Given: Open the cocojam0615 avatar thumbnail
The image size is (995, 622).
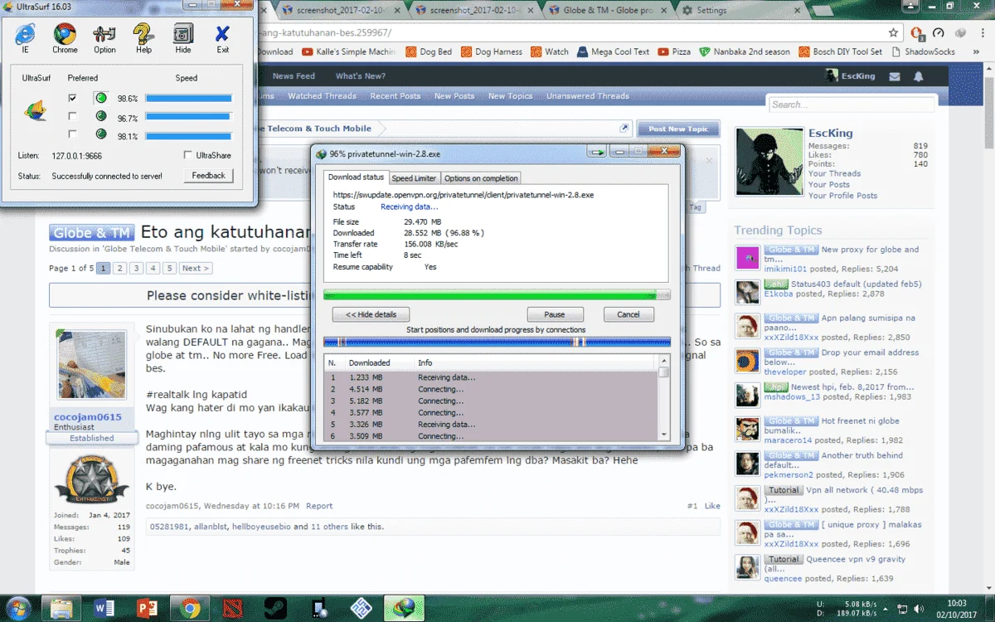Looking at the screenshot, I should [x=91, y=365].
